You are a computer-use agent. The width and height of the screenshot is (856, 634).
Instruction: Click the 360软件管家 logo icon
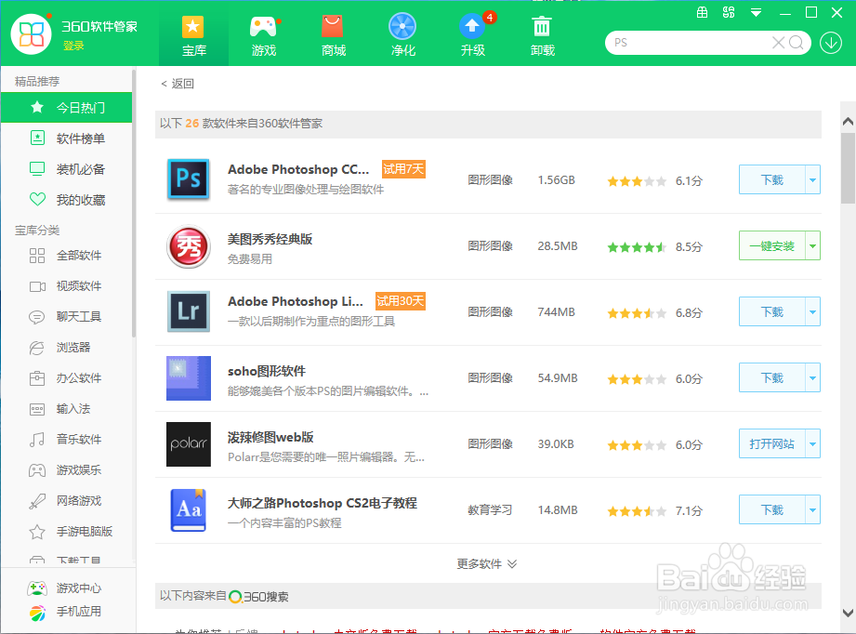(x=31, y=33)
